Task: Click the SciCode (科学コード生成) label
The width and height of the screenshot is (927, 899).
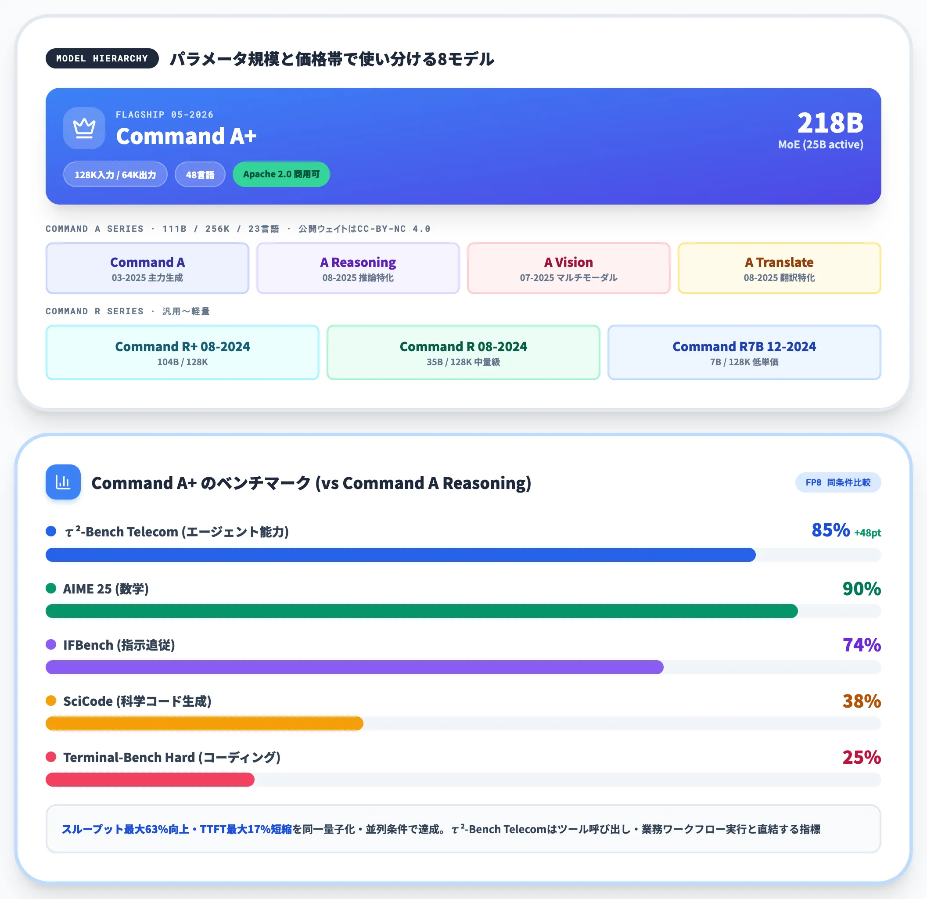Action: click(137, 701)
